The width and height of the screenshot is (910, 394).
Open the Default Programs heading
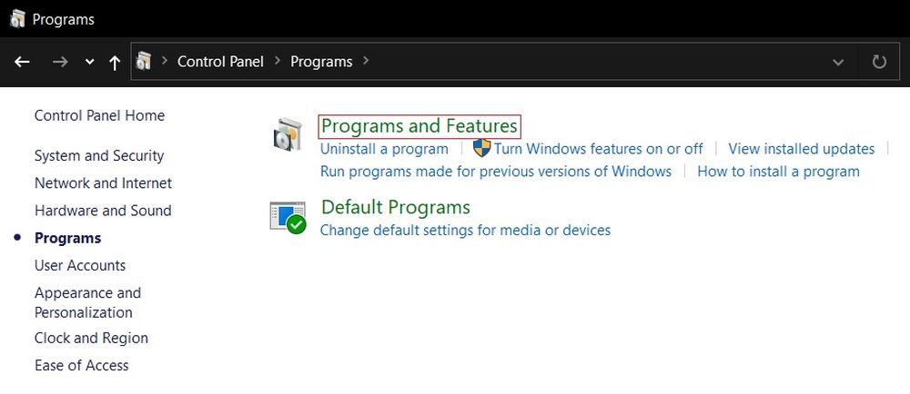point(396,207)
